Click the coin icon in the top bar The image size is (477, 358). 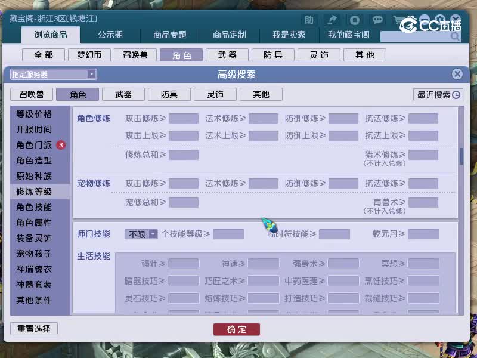coord(354,20)
